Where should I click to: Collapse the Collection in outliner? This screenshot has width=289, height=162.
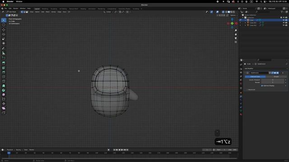click(243, 18)
